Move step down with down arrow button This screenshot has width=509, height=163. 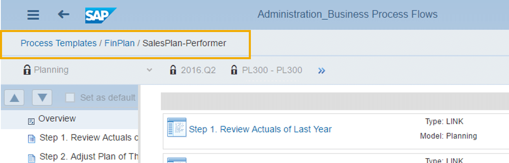point(42,98)
